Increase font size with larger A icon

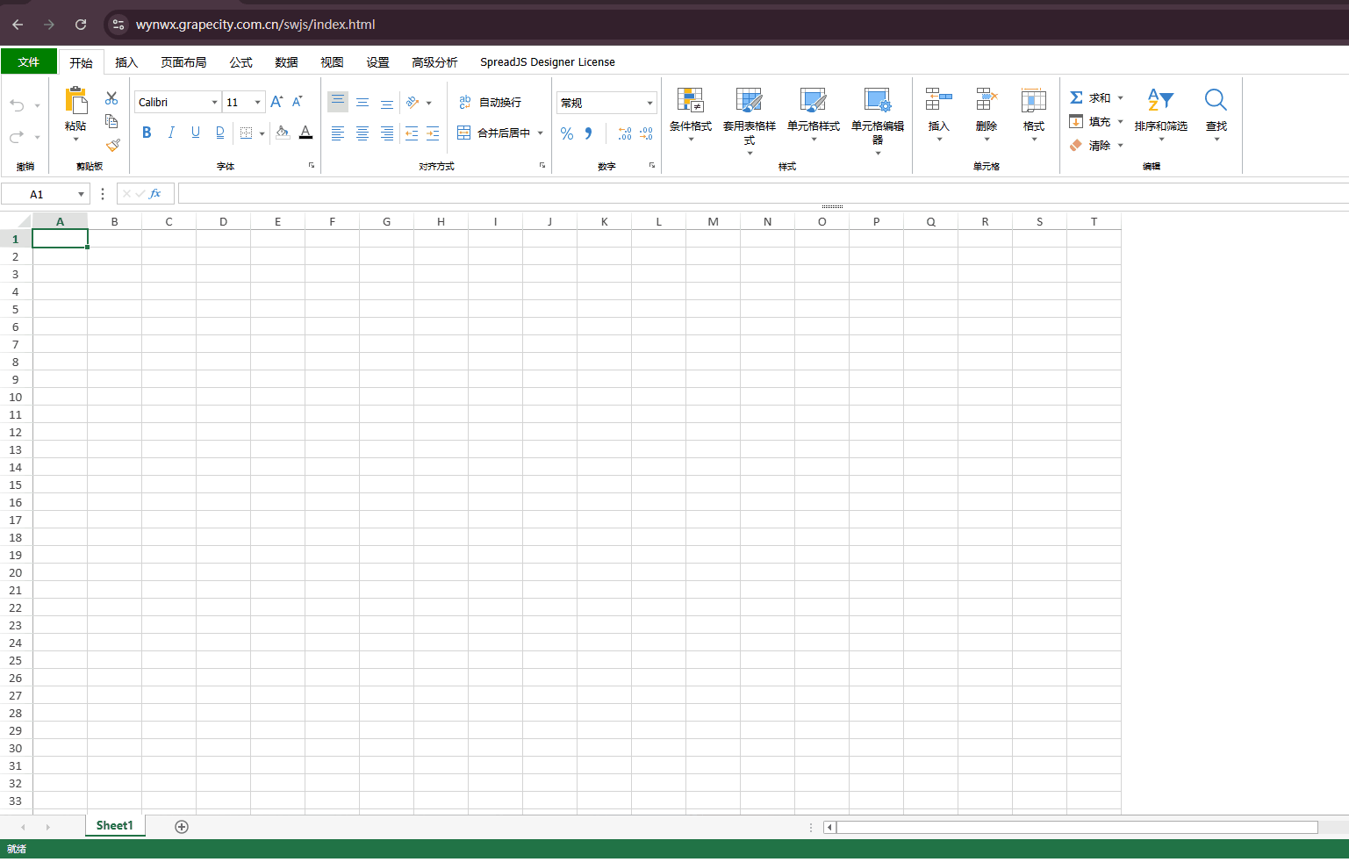coord(276,102)
